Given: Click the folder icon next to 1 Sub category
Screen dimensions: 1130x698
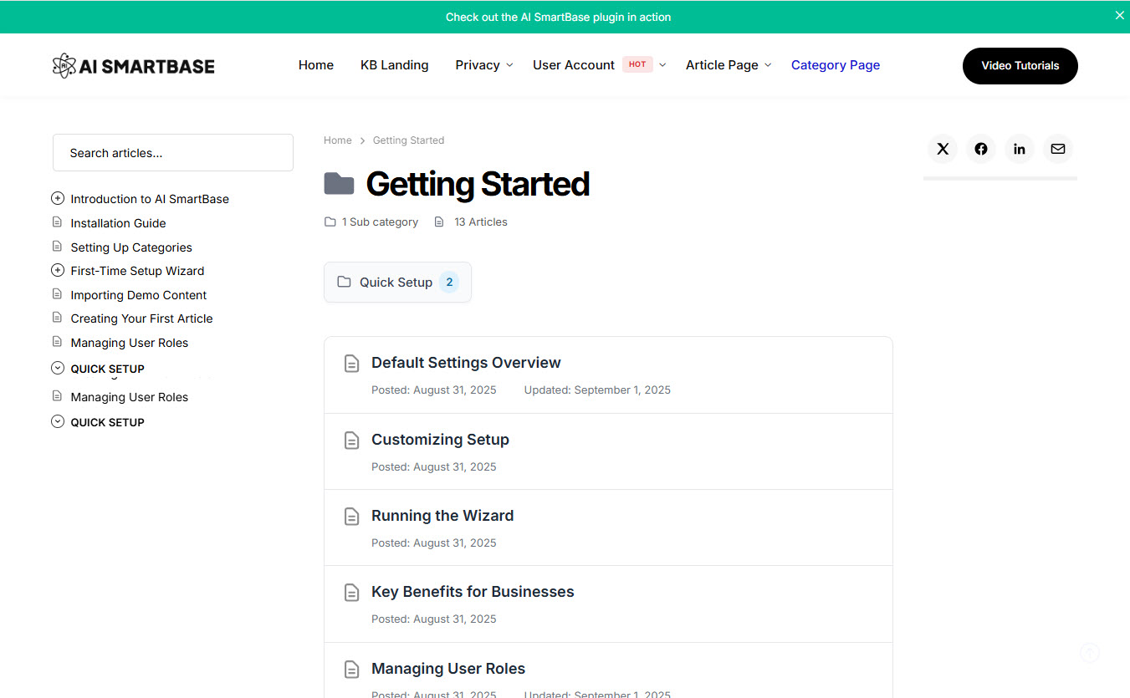Looking at the screenshot, I should [x=330, y=222].
